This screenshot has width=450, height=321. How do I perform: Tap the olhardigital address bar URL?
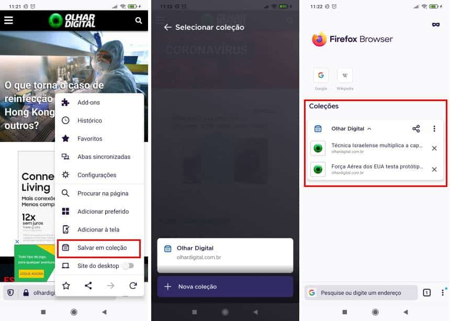[x=44, y=293]
